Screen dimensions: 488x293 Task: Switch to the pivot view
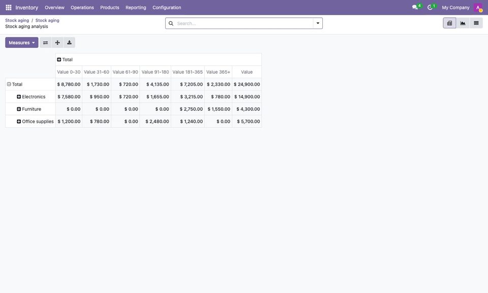(x=449, y=23)
